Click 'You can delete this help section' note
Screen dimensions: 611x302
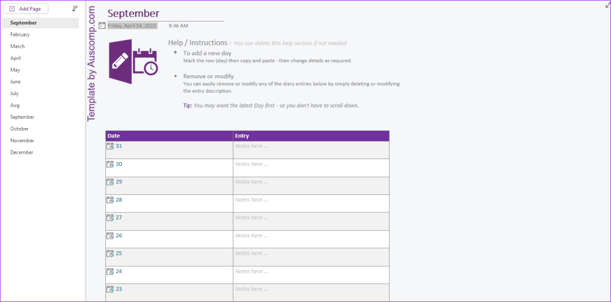pyautogui.click(x=290, y=43)
